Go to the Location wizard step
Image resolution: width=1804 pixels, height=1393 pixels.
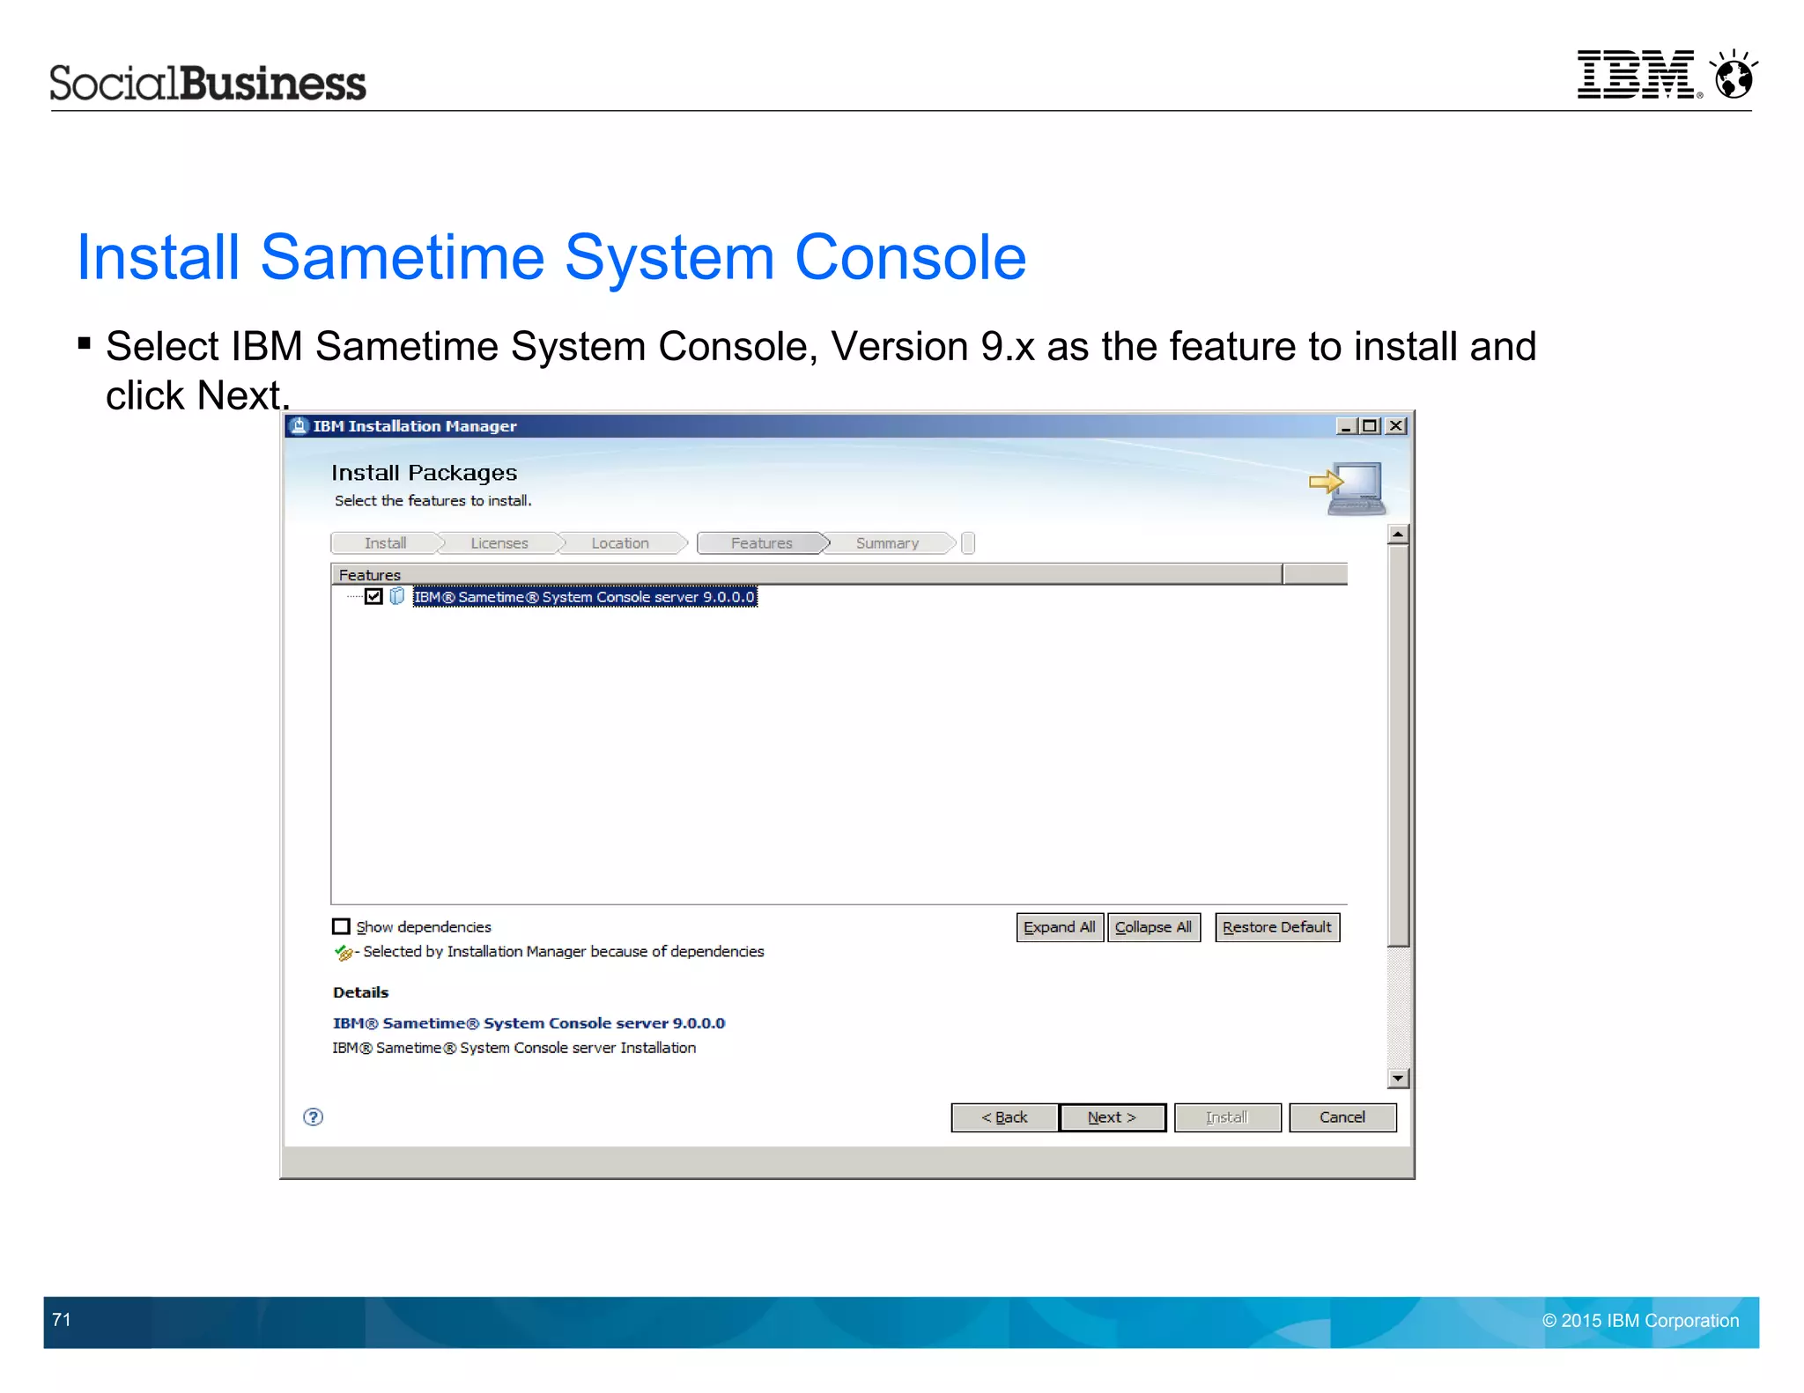coord(620,543)
